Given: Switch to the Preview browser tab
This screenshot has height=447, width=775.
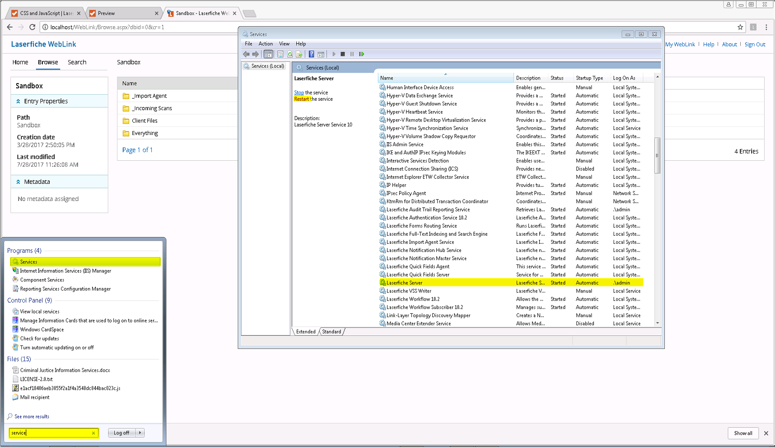Looking at the screenshot, I should [123, 13].
